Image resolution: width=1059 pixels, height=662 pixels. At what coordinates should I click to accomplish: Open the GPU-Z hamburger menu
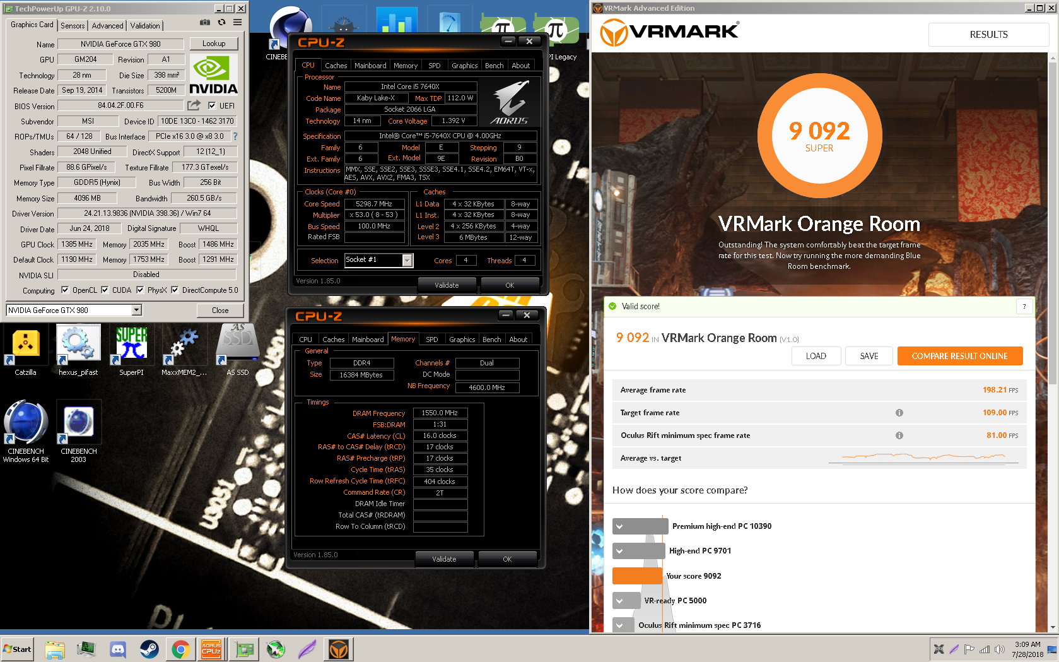coord(237,22)
